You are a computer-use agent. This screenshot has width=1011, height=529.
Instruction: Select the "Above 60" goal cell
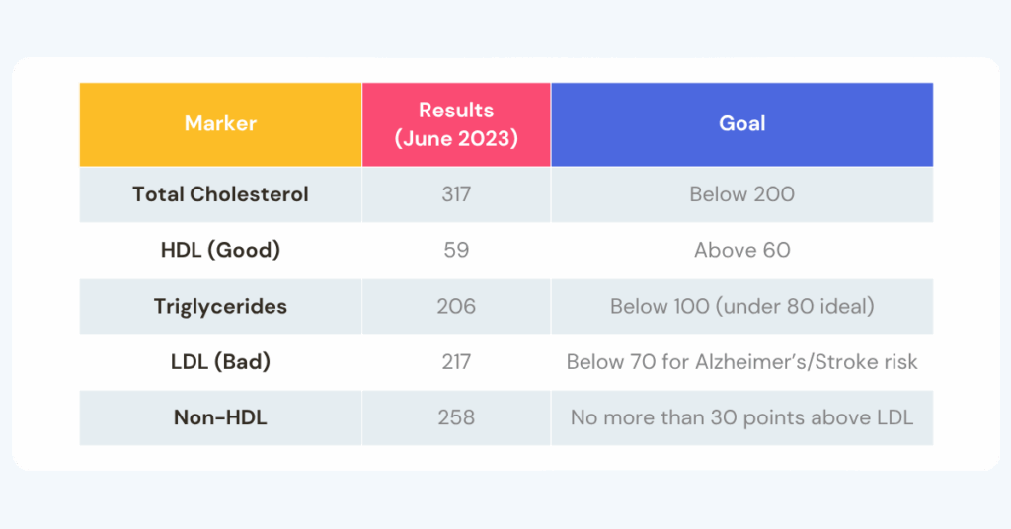tap(741, 250)
